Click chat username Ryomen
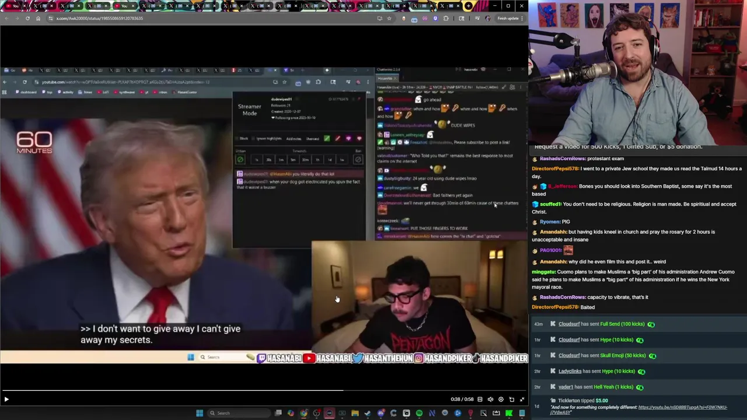Viewport: 747px width, 420px height. pos(549,222)
